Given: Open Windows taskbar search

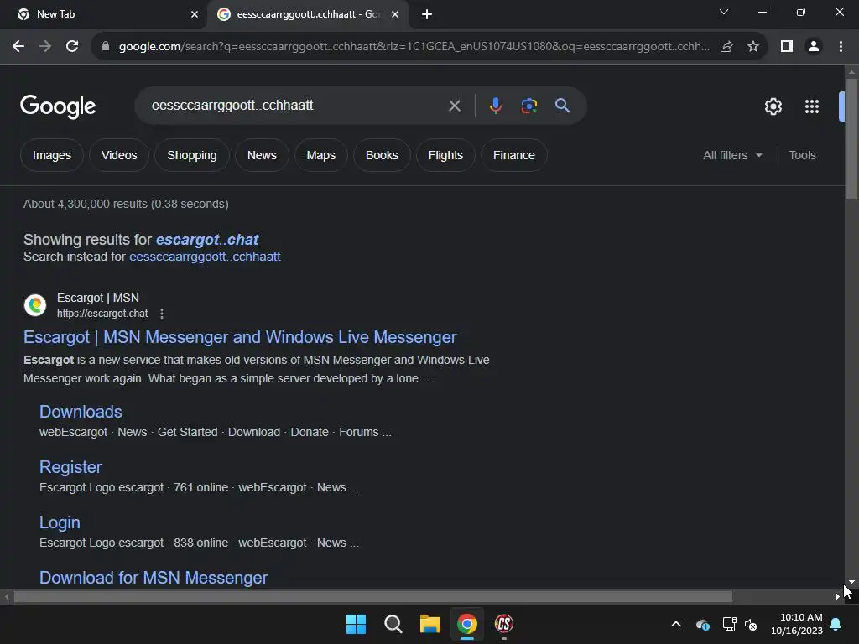Looking at the screenshot, I should (x=393, y=624).
